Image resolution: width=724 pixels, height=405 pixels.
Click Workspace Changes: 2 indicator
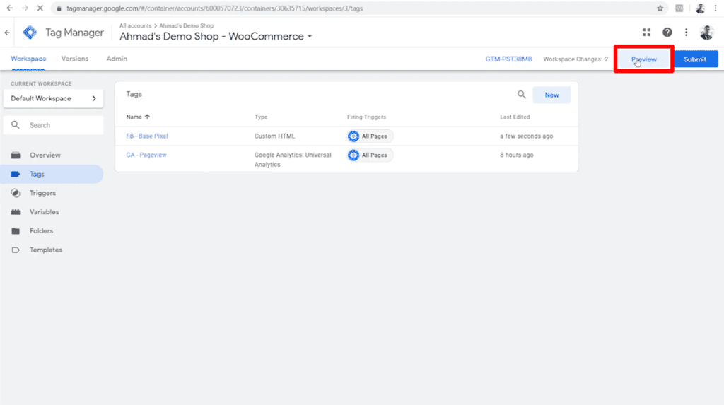coord(576,59)
